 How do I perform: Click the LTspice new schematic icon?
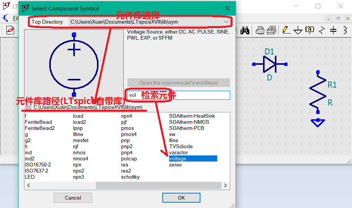point(10,30)
